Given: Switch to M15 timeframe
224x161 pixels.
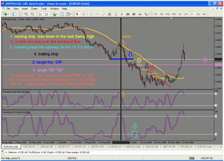Looking at the screenshot, I should (x=168, y=14).
